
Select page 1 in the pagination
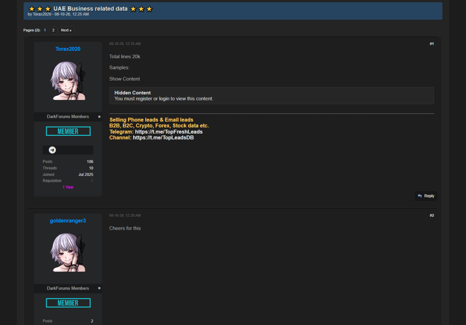[45, 30]
